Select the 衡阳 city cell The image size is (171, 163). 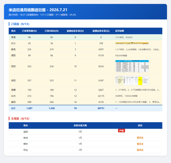pyautogui.click(x=13, y=102)
